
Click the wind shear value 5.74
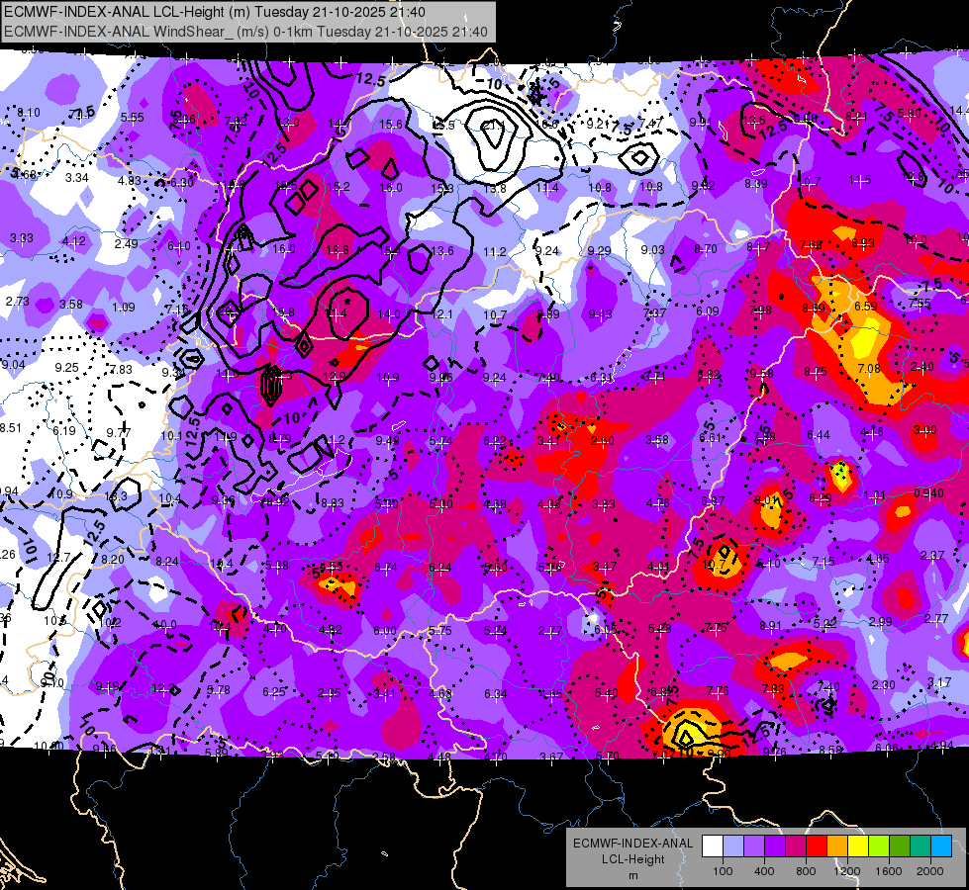(x=440, y=440)
